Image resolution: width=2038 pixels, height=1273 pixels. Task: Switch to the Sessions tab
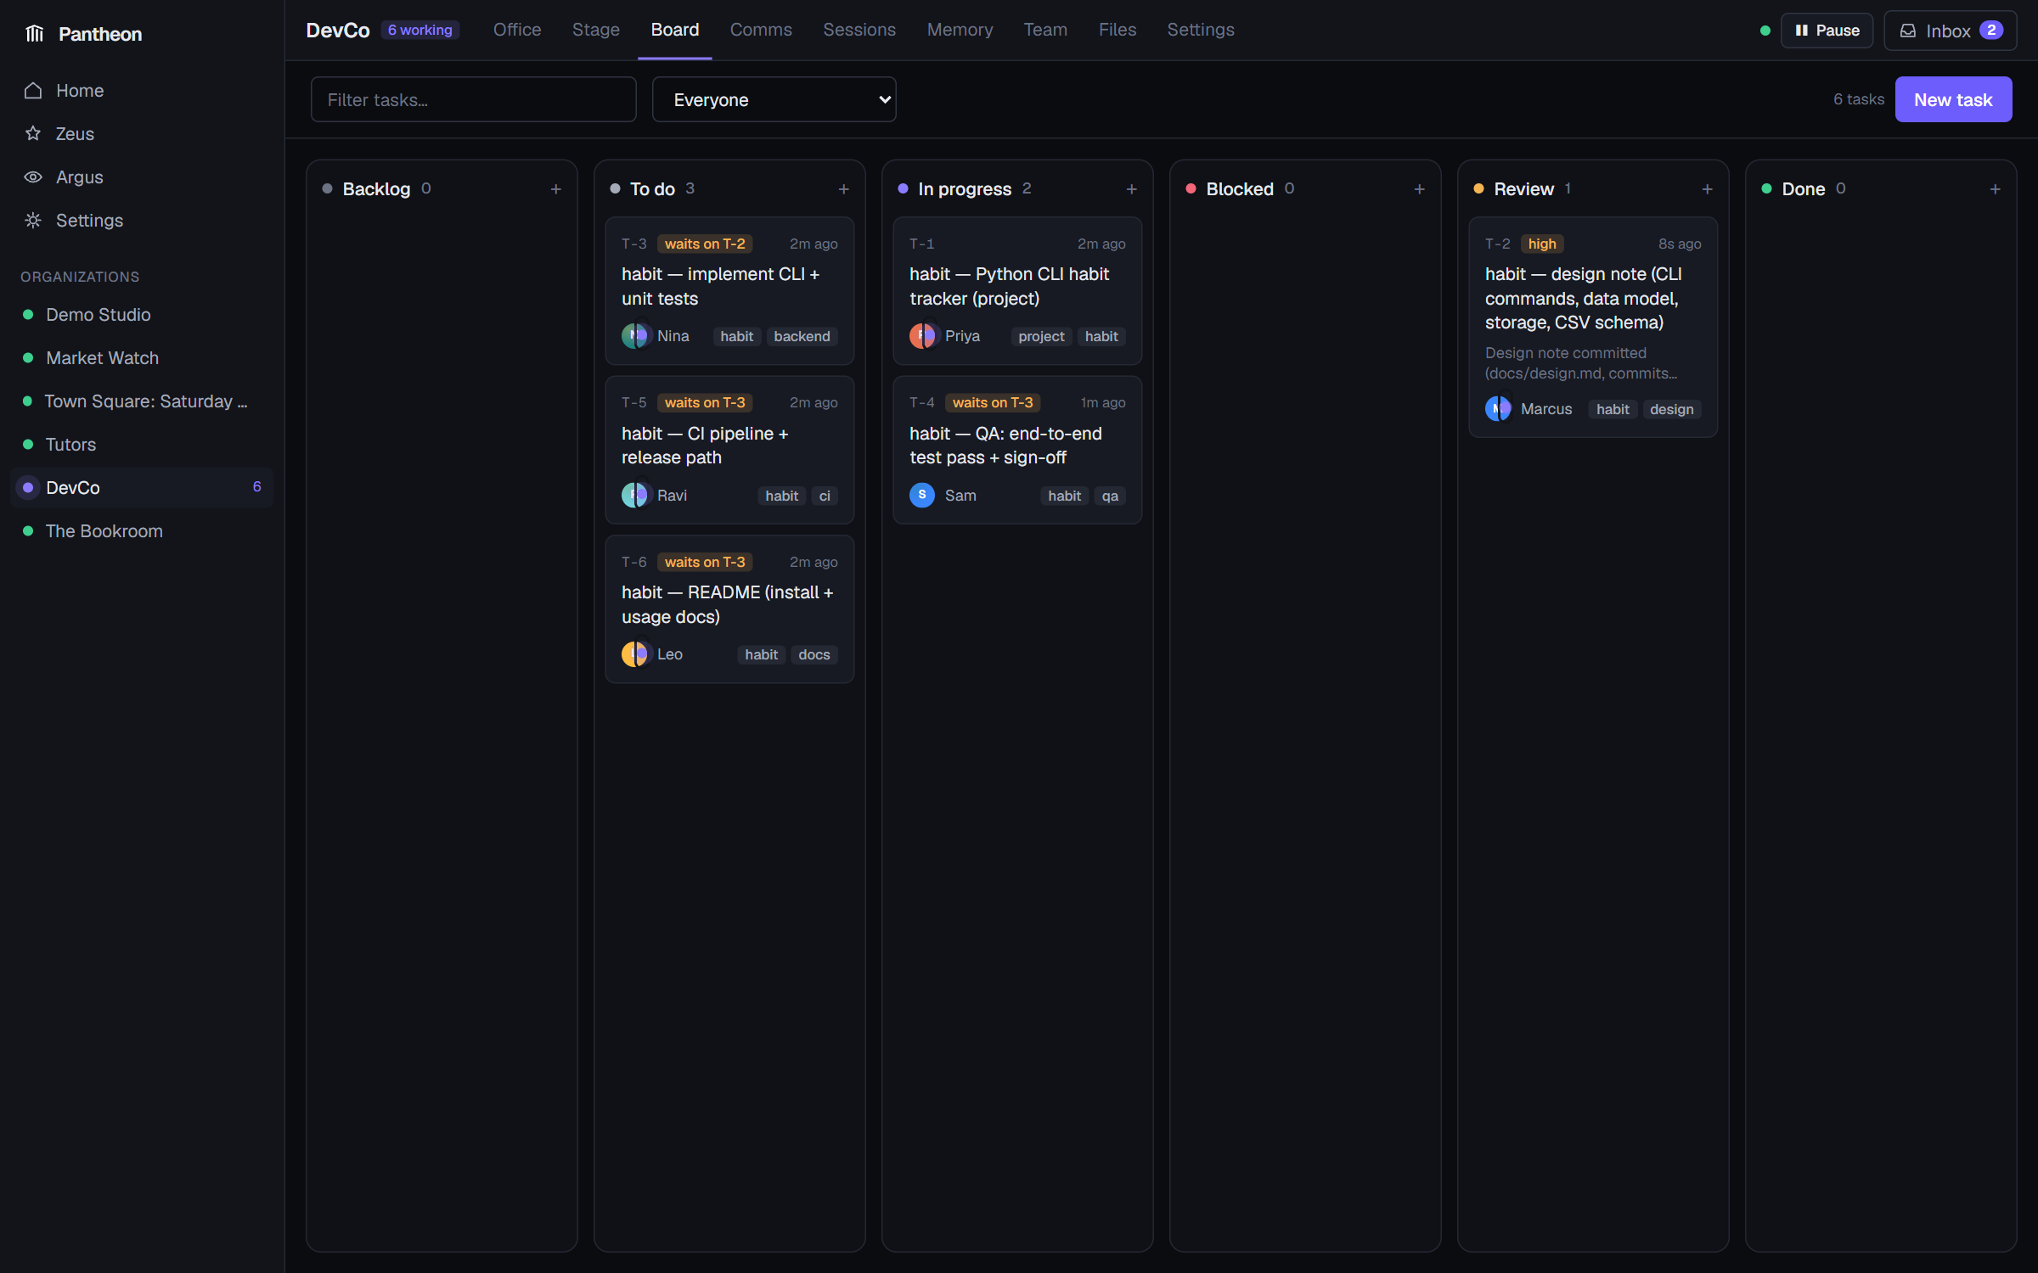click(x=859, y=30)
